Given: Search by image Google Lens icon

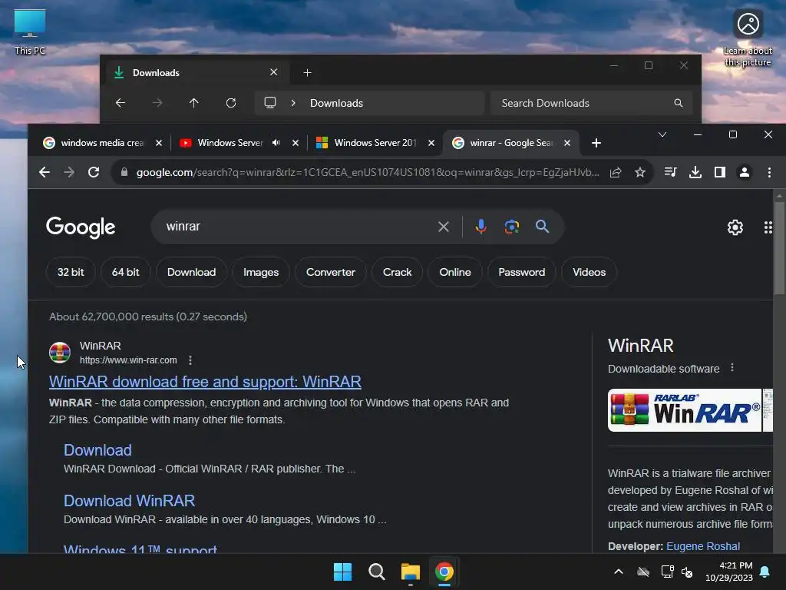Looking at the screenshot, I should click(511, 227).
